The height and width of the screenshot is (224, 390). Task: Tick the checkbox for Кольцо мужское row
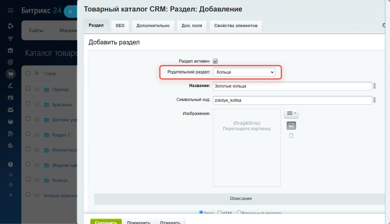click(x=28, y=194)
